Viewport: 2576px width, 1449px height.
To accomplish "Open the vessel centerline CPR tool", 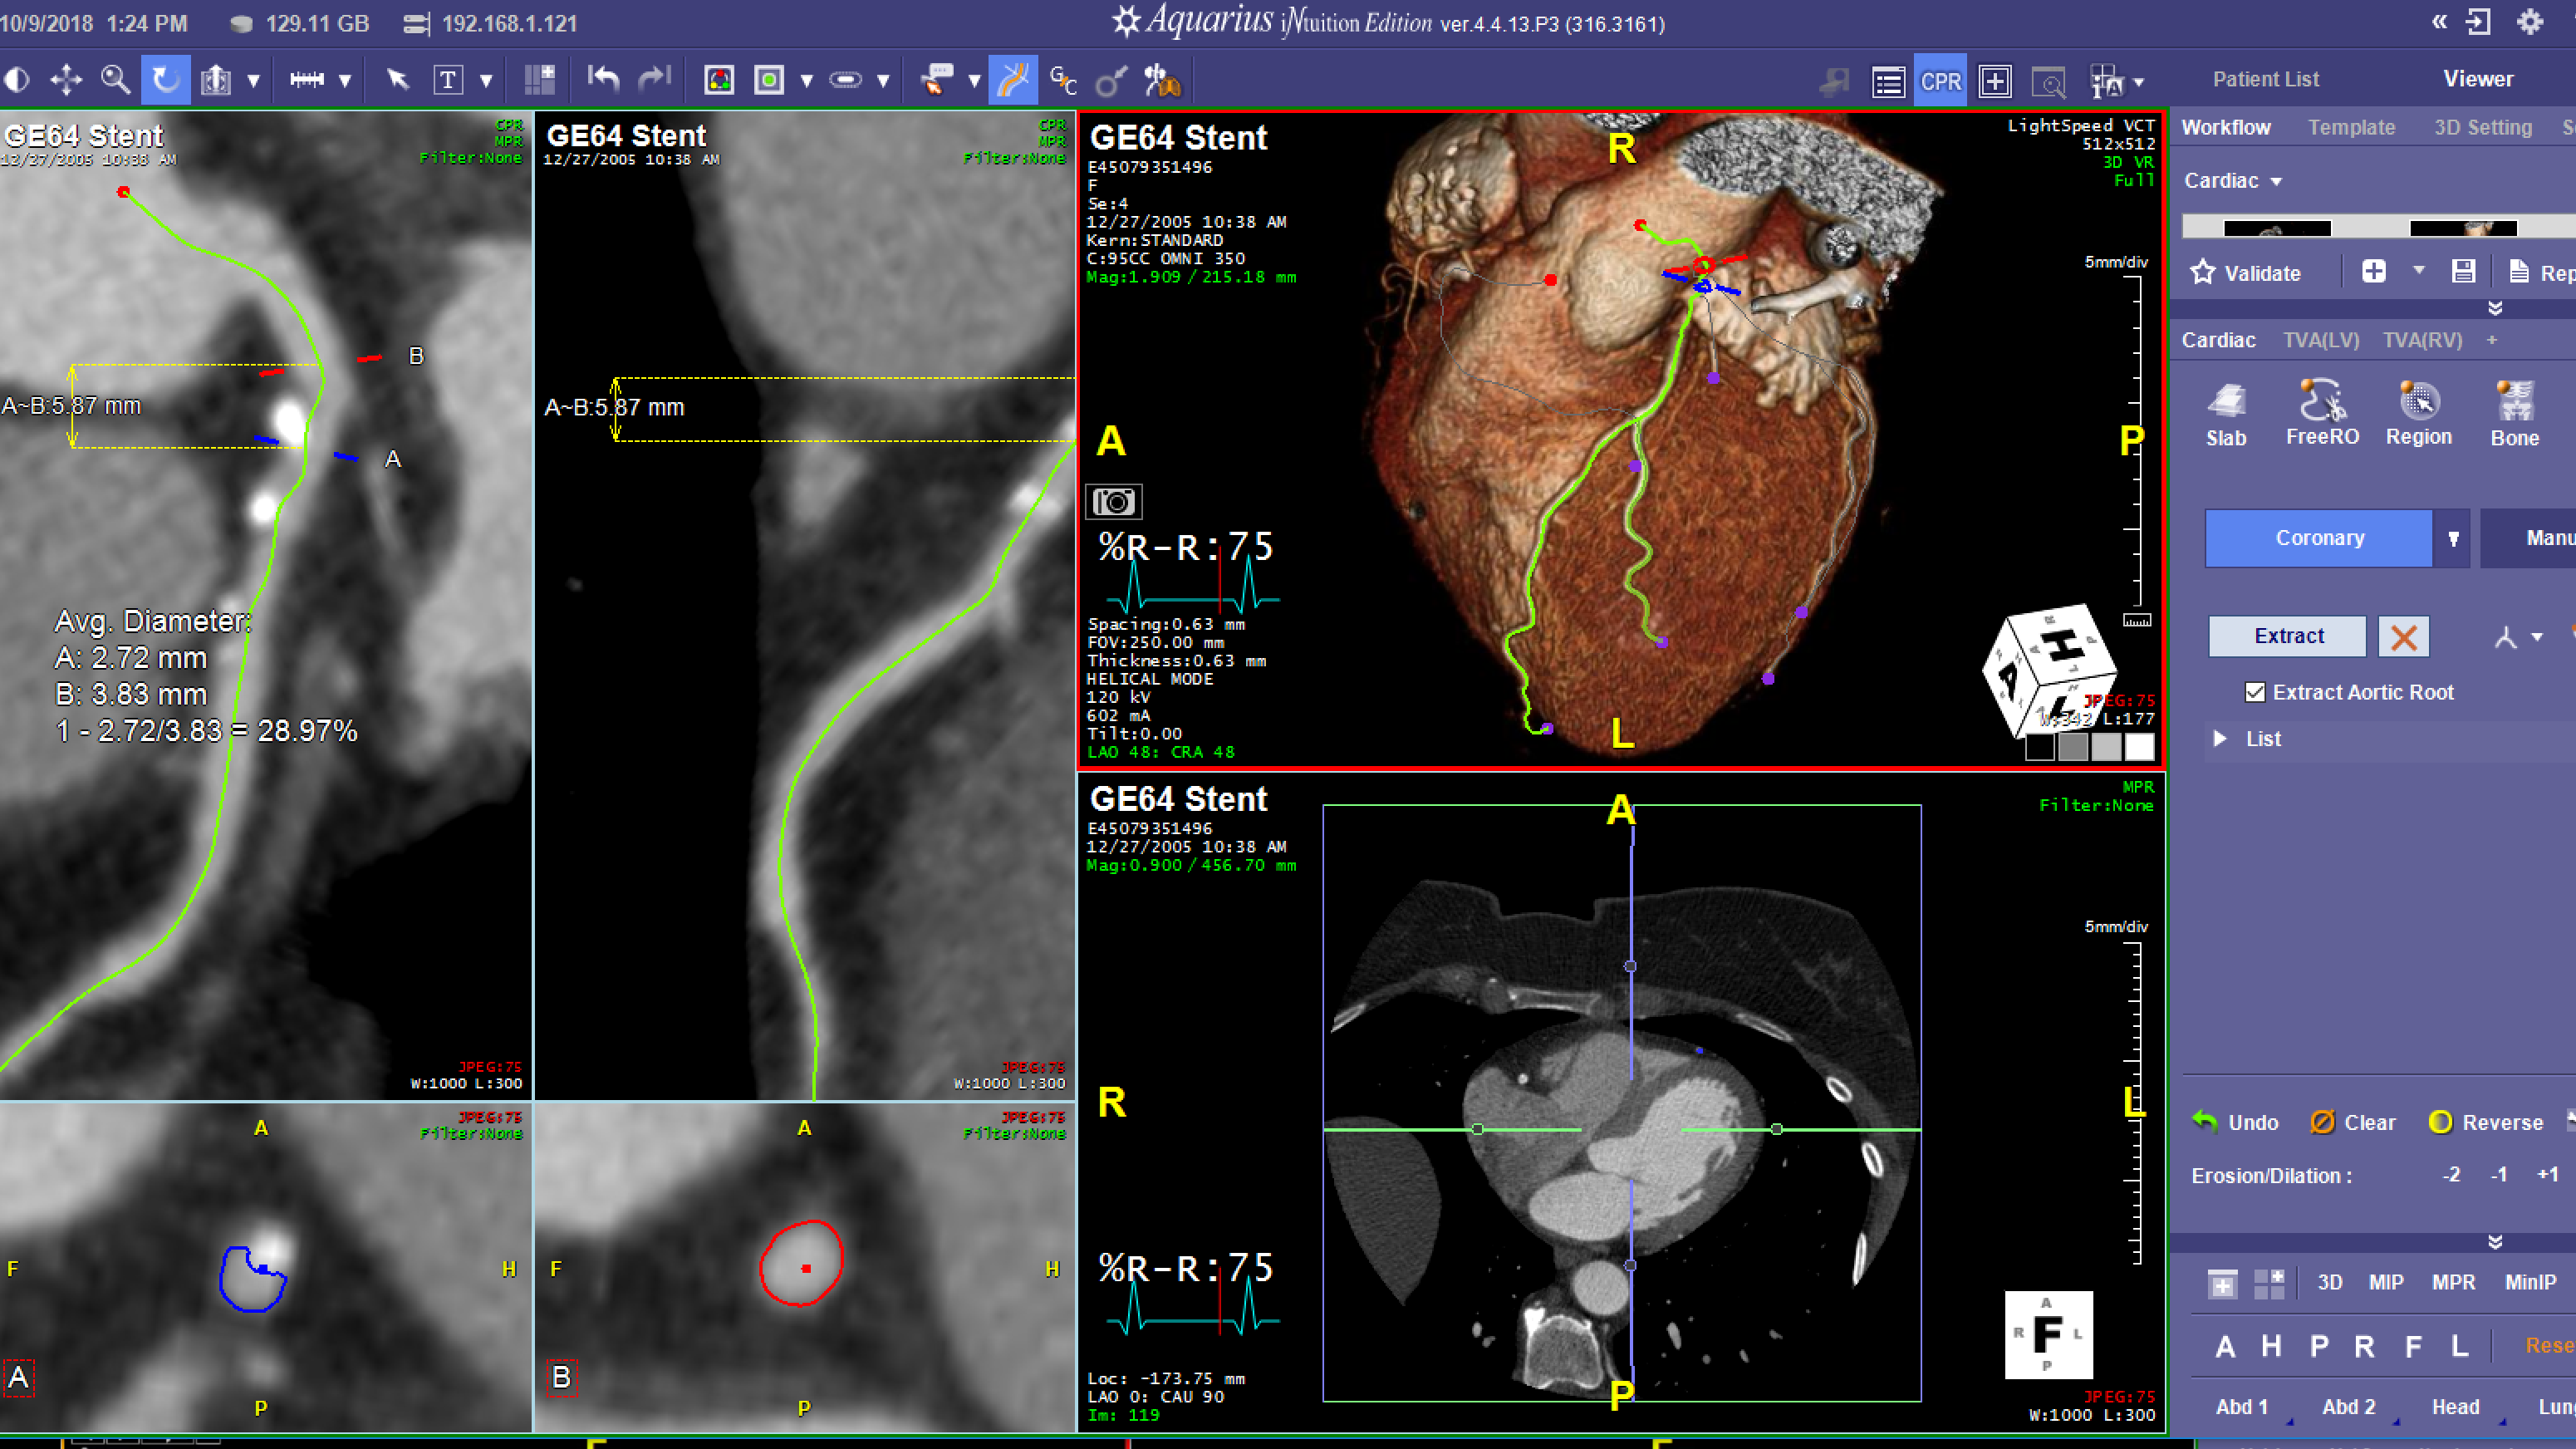I will (x=1013, y=79).
